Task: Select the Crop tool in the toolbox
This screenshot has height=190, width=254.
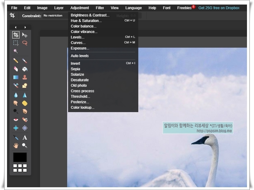Action: 16,35
